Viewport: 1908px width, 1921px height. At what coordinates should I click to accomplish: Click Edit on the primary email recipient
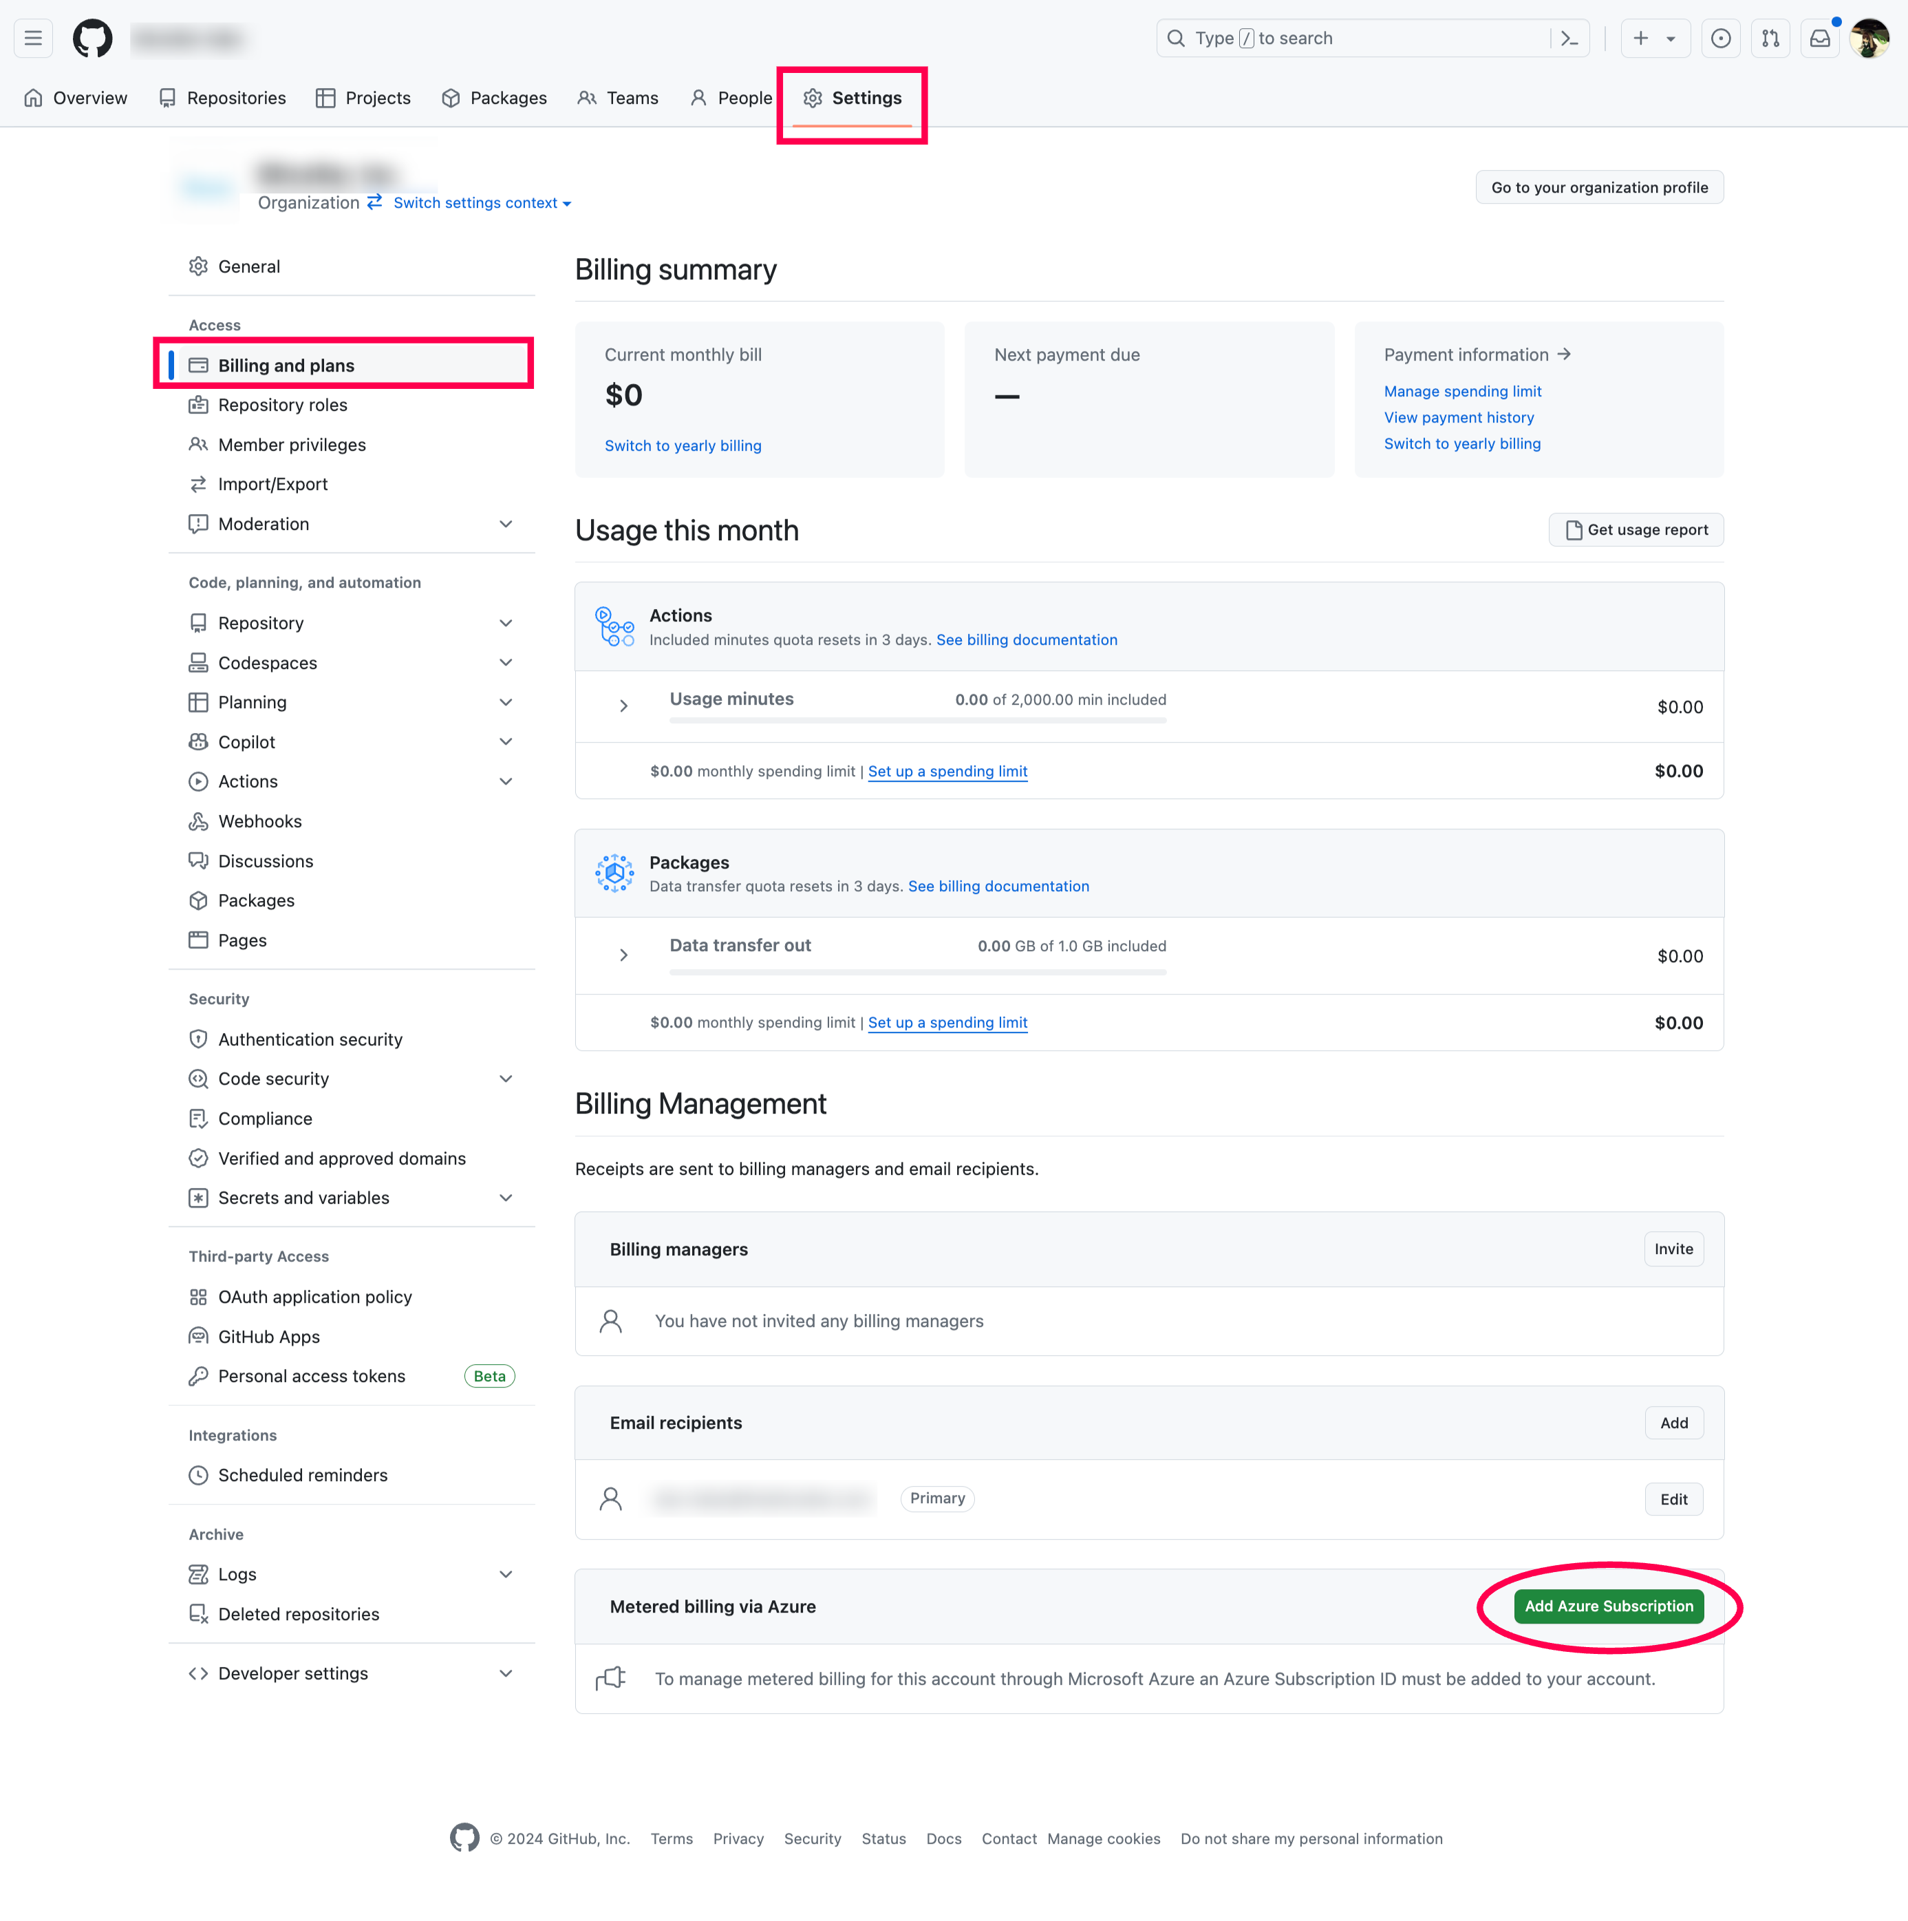click(x=1673, y=1499)
